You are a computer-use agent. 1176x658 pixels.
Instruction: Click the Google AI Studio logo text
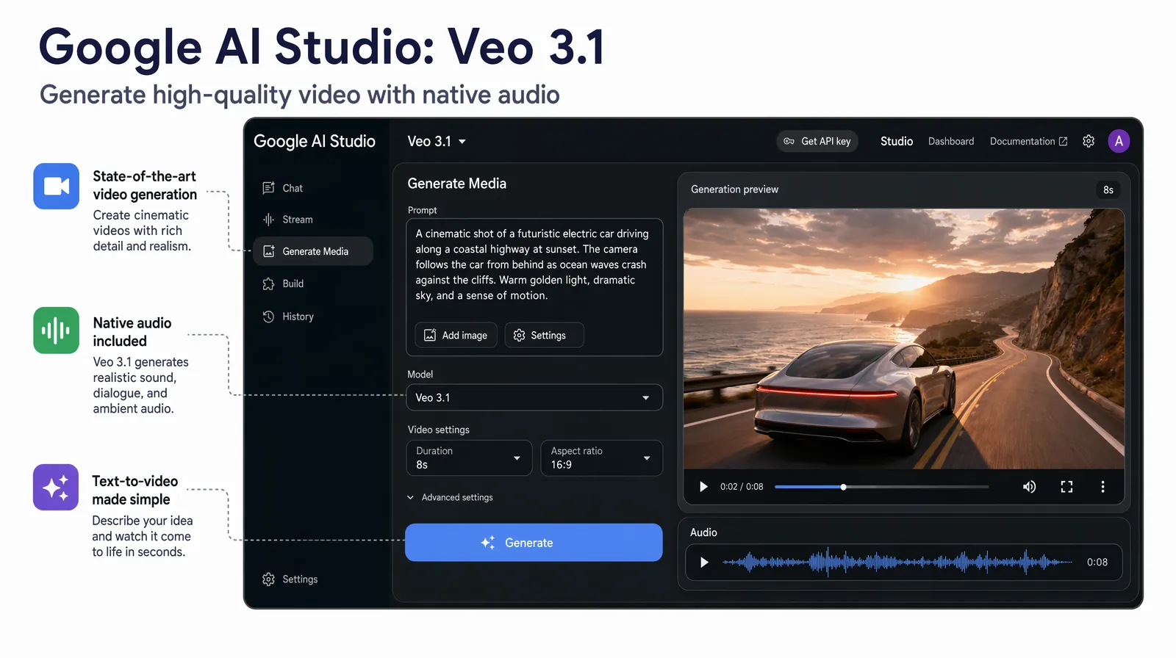315,141
